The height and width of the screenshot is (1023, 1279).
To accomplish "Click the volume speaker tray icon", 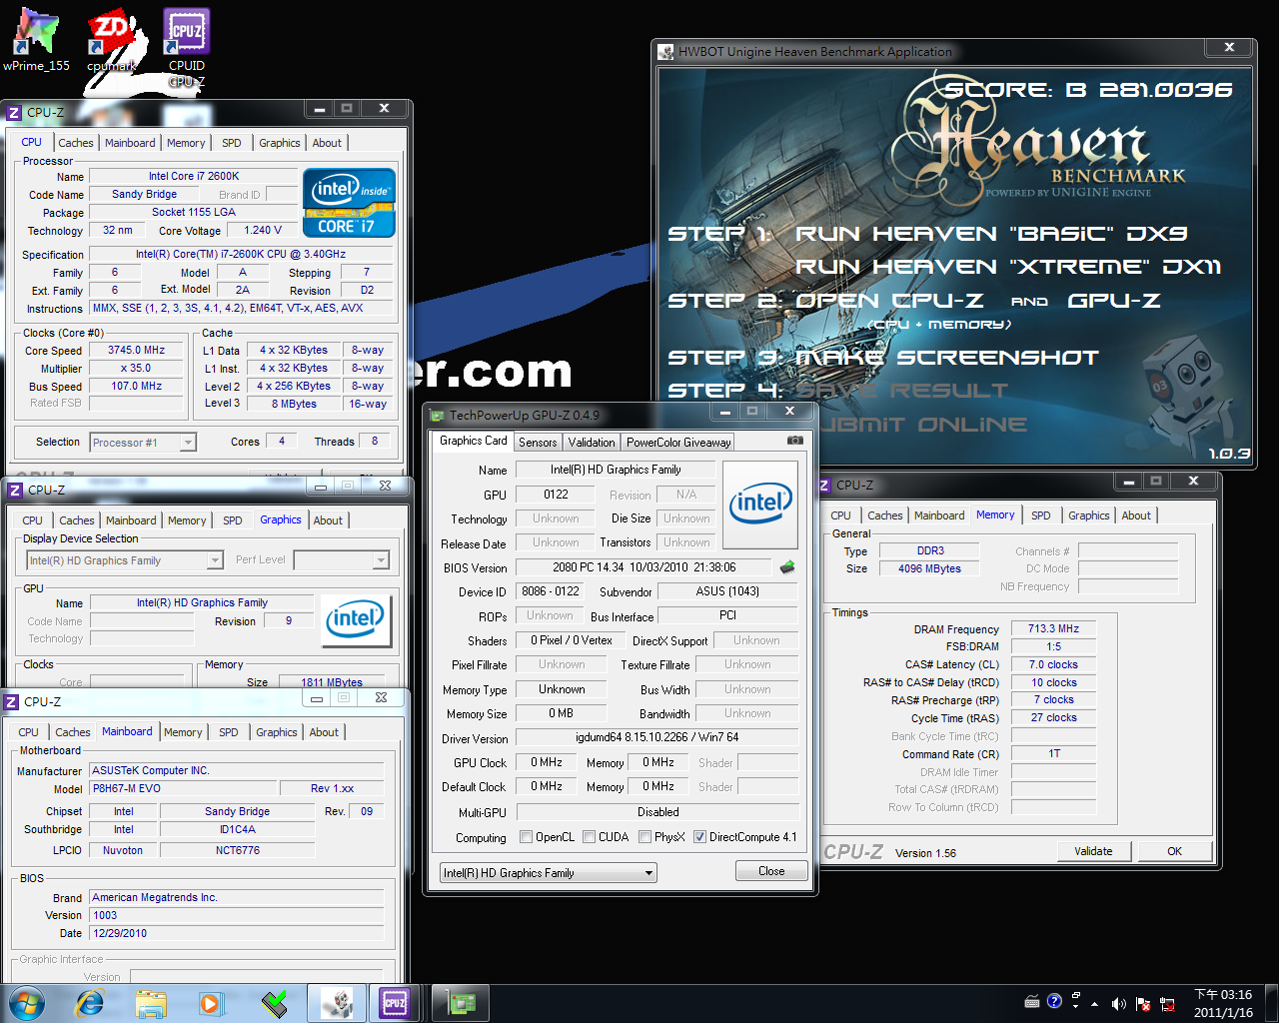I will click(1118, 1003).
